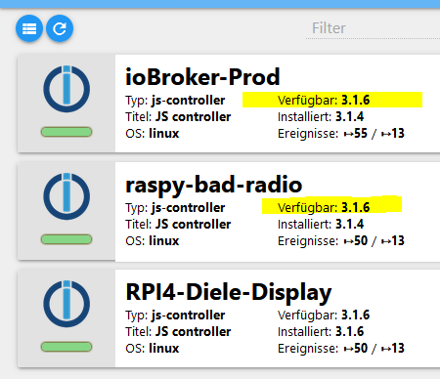This screenshot has height=379, width=440.
Task: Click the RPI4-Diele-Display host logo icon
Action: 66,304
